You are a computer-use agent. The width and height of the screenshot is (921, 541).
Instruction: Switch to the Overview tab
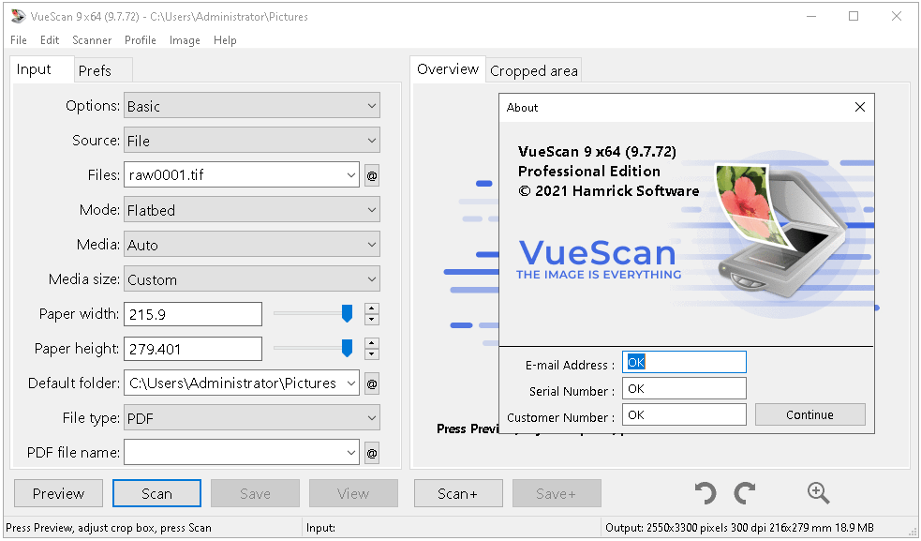coord(448,69)
